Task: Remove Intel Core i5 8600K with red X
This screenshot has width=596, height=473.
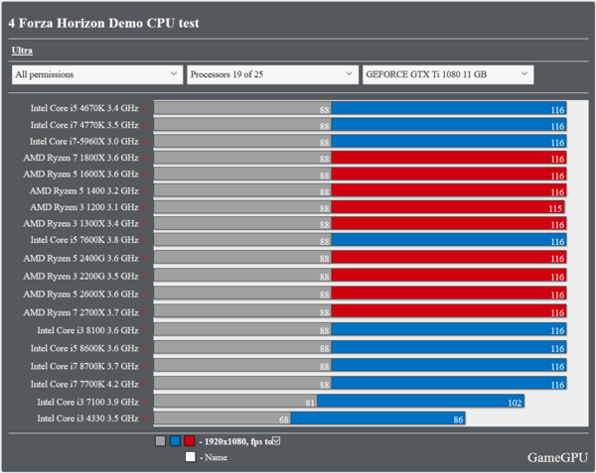Action: click(x=144, y=347)
